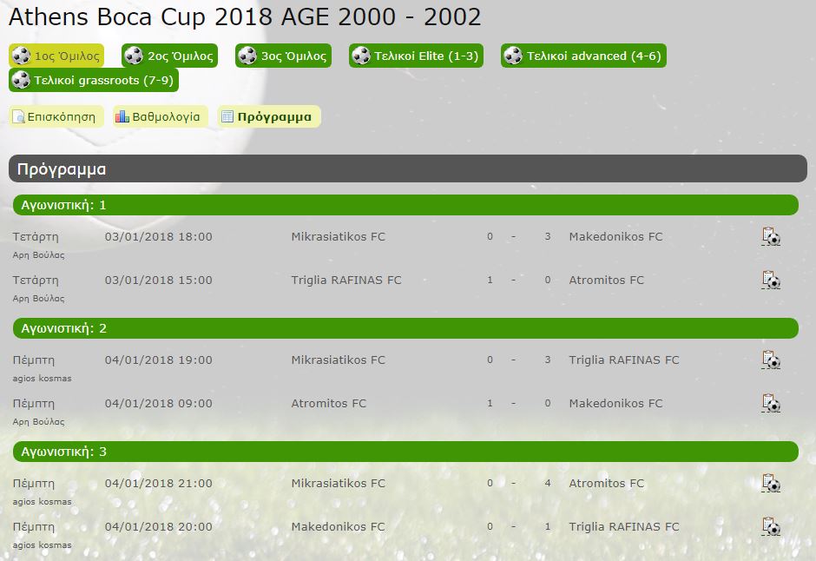816x561 pixels.
Task: Open report icon for Makedonikos vs Triglia RAFINAS
Action: 771,526
